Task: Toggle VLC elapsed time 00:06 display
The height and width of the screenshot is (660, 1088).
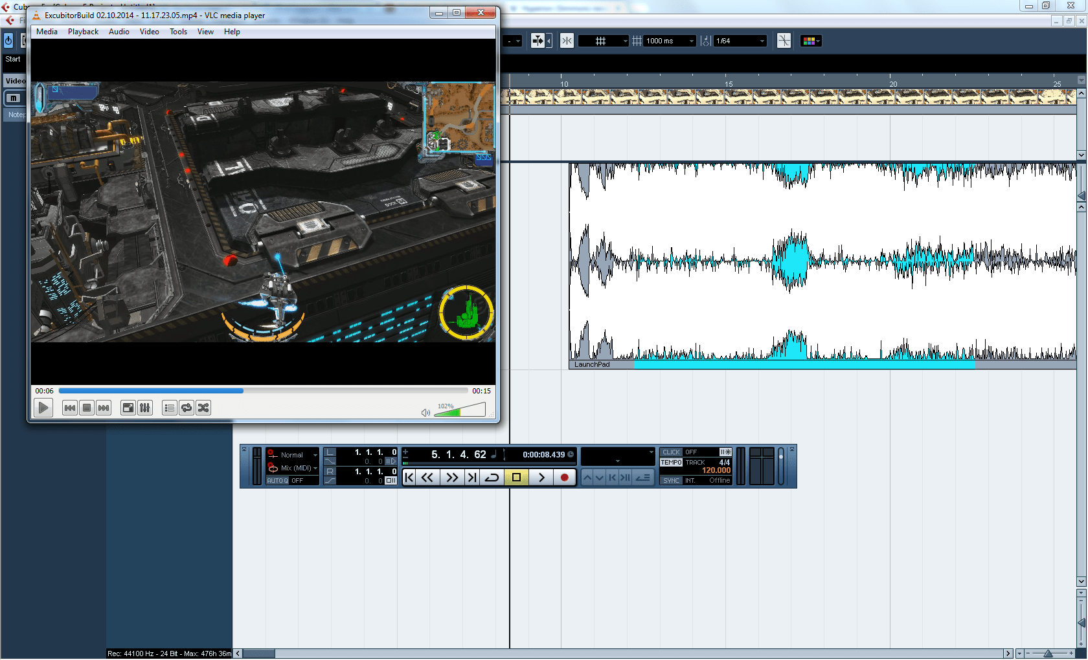Action: (44, 391)
